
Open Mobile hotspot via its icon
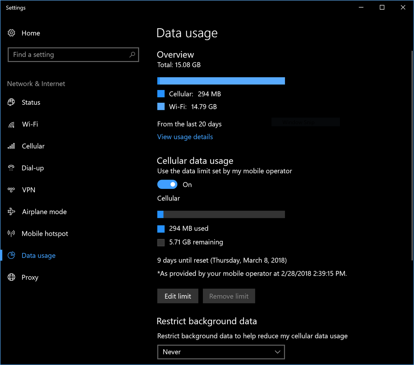point(11,234)
